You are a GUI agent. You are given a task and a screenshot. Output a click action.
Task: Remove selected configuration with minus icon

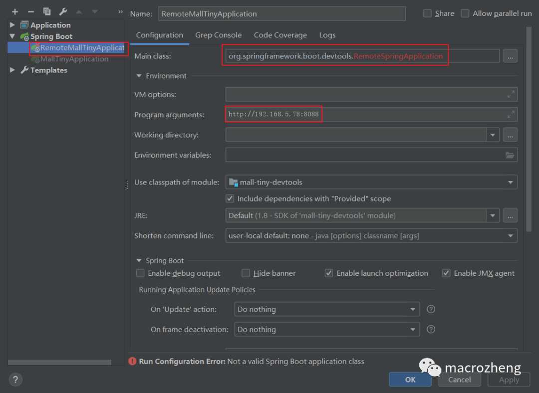(x=31, y=12)
